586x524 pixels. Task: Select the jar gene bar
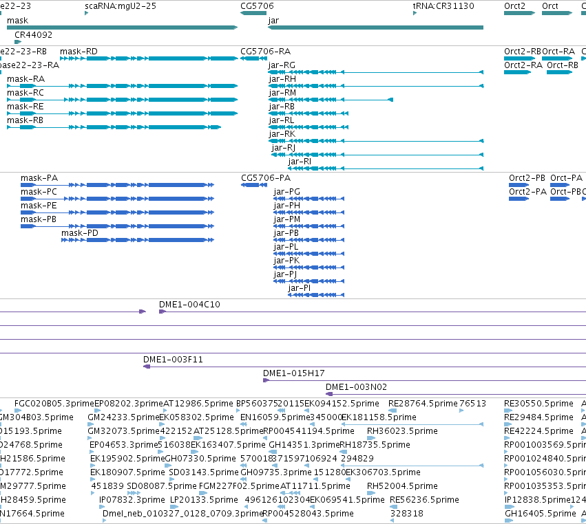tap(375, 28)
